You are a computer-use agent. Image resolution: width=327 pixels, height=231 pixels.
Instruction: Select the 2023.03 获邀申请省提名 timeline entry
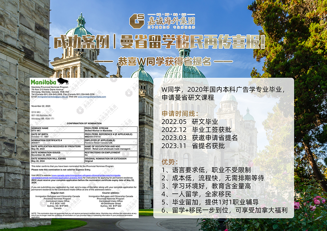click(200, 138)
